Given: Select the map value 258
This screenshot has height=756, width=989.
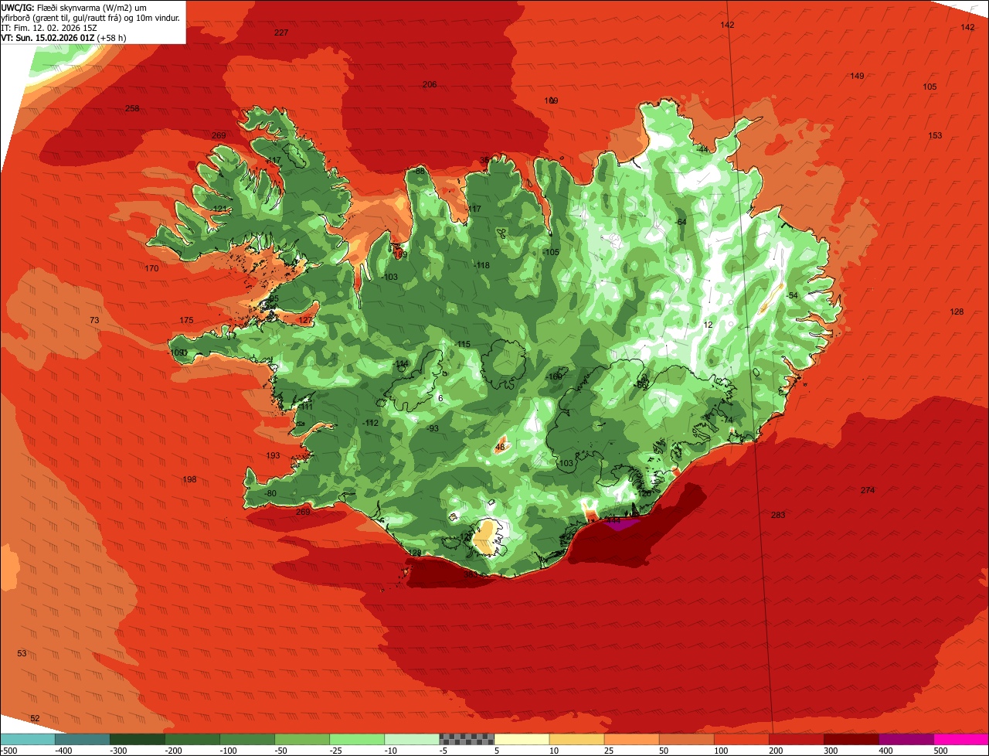Looking at the screenshot, I should 133,108.
